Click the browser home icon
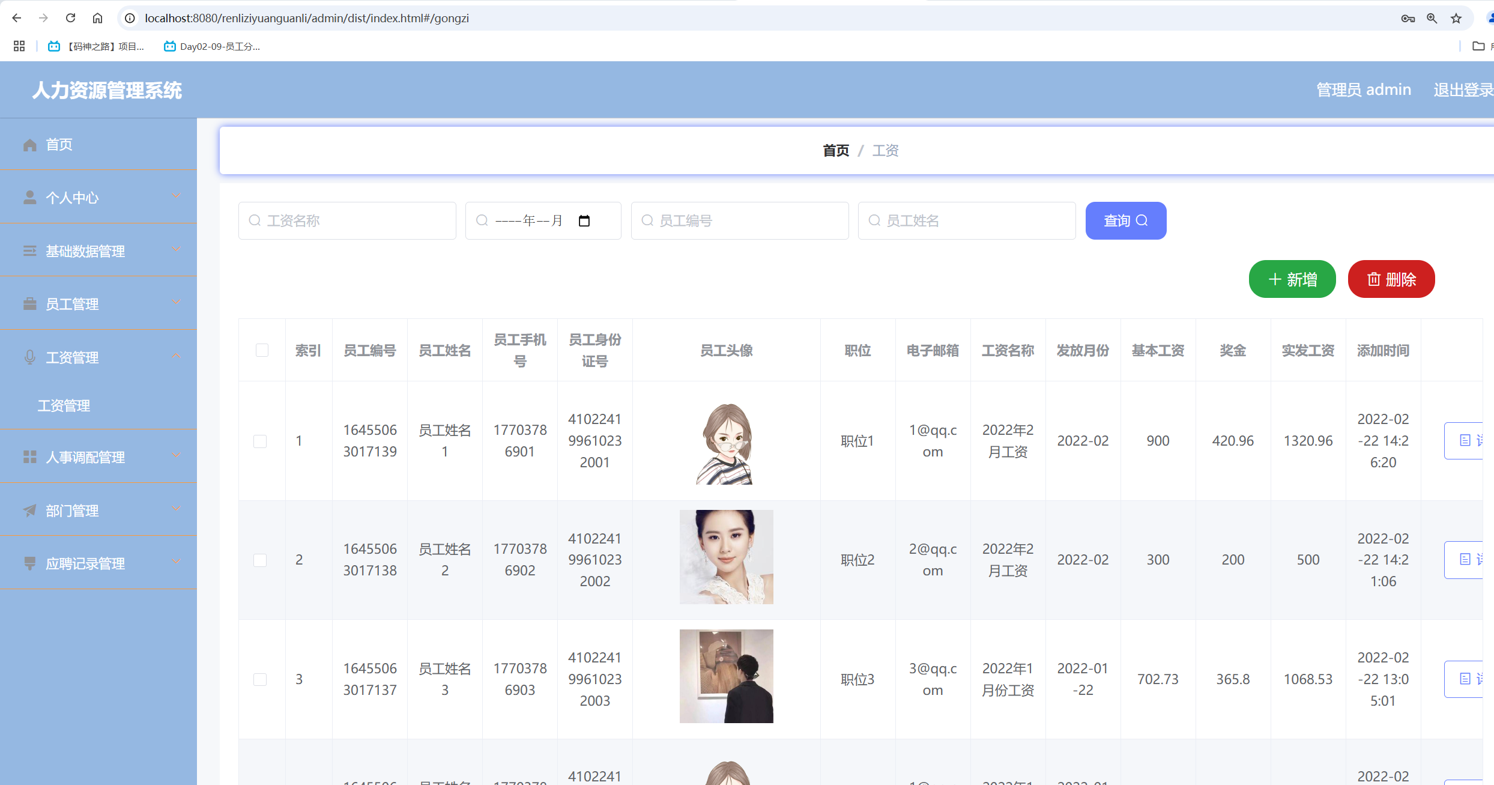The width and height of the screenshot is (1494, 785). pyautogui.click(x=97, y=18)
